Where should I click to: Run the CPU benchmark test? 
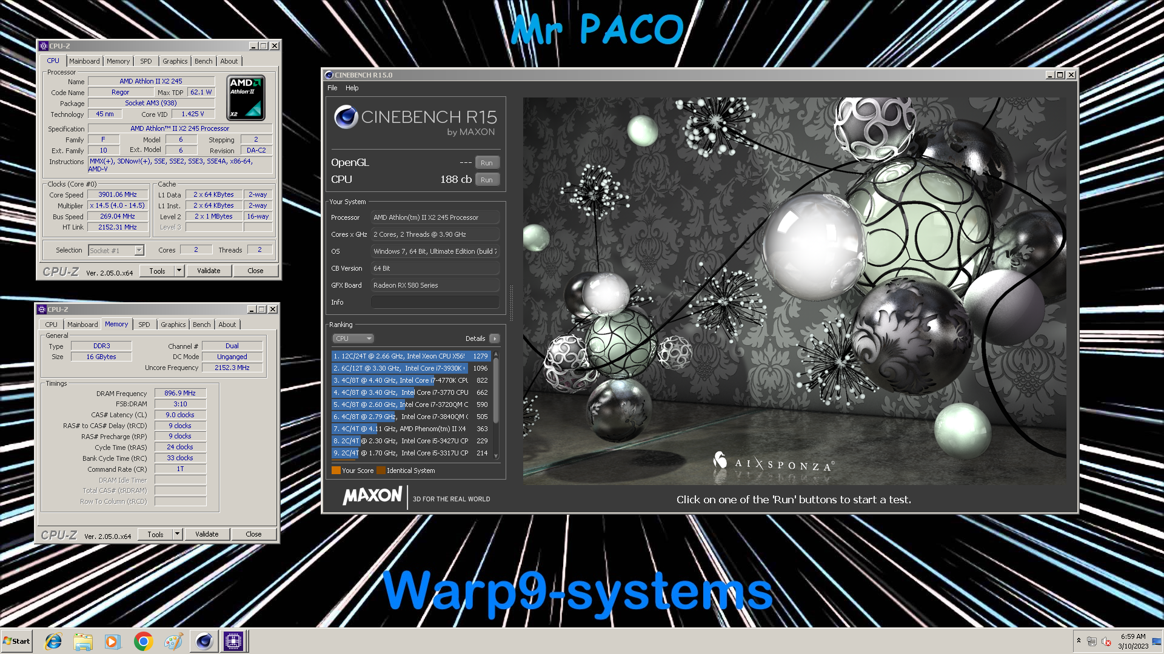tap(487, 180)
